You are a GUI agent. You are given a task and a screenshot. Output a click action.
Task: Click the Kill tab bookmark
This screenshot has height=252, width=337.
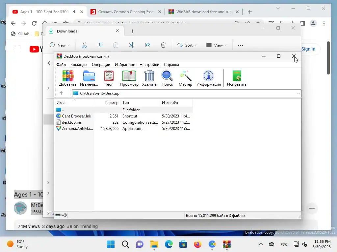click(20, 34)
